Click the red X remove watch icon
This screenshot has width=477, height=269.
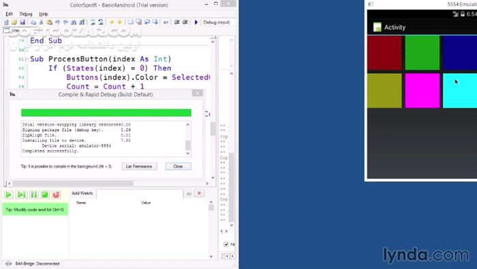199,193
